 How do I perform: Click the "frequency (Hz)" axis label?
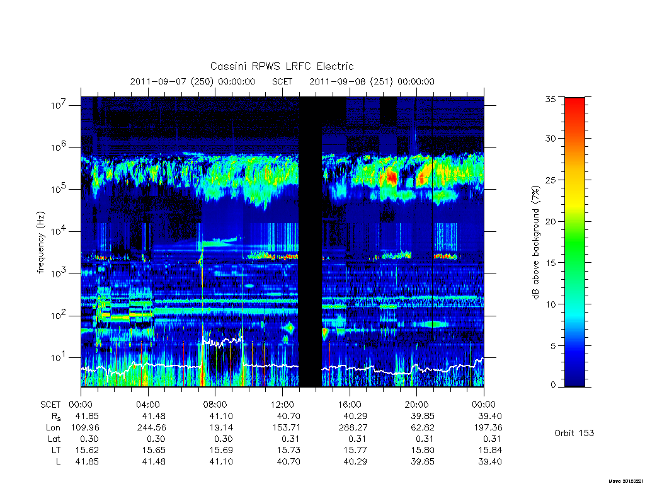pos(40,243)
